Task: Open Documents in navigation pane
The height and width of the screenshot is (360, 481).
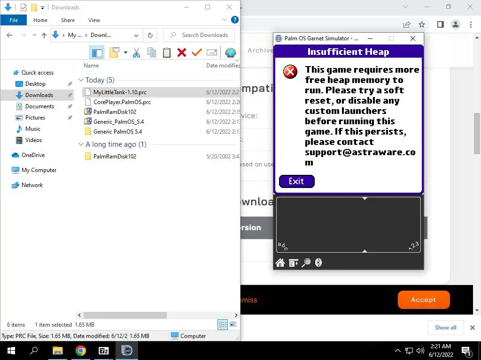Action: (x=39, y=106)
